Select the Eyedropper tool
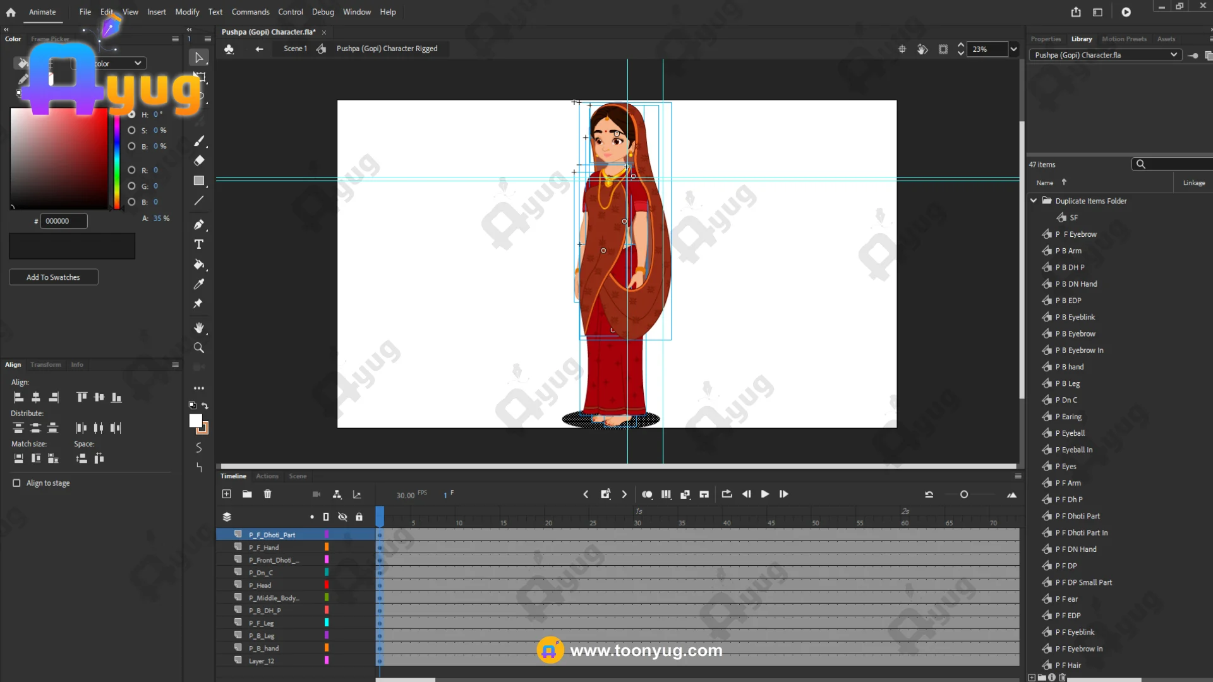Viewport: 1213px width, 682px height. (199, 284)
